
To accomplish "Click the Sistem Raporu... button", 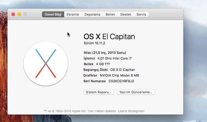I will point(99,92).
